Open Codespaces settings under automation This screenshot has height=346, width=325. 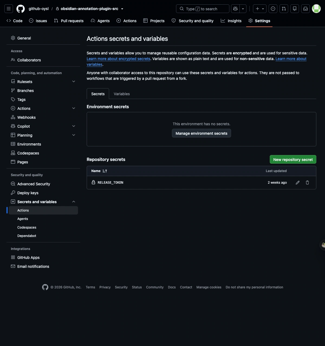43,153
